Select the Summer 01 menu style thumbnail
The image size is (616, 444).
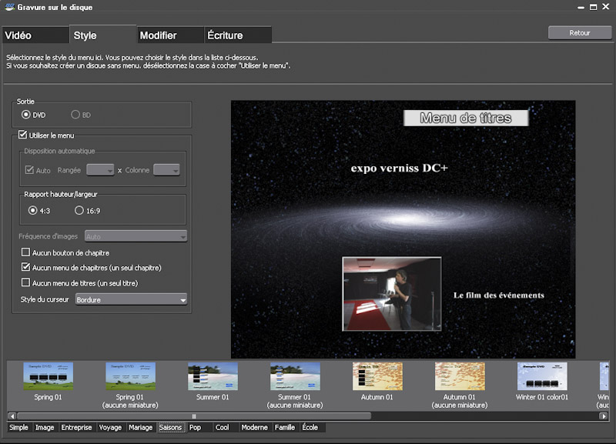point(213,377)
